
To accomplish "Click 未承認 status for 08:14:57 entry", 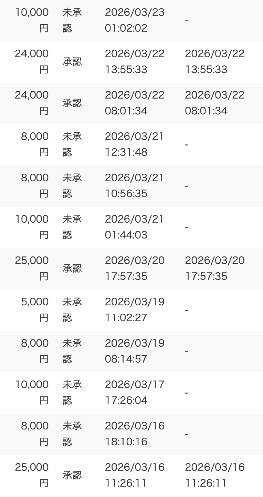I will click(x=72, y=351).
